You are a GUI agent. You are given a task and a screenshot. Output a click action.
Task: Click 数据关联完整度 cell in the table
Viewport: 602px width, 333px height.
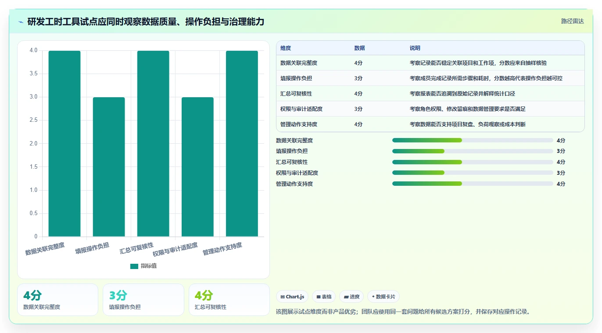(x=299, y=63)
